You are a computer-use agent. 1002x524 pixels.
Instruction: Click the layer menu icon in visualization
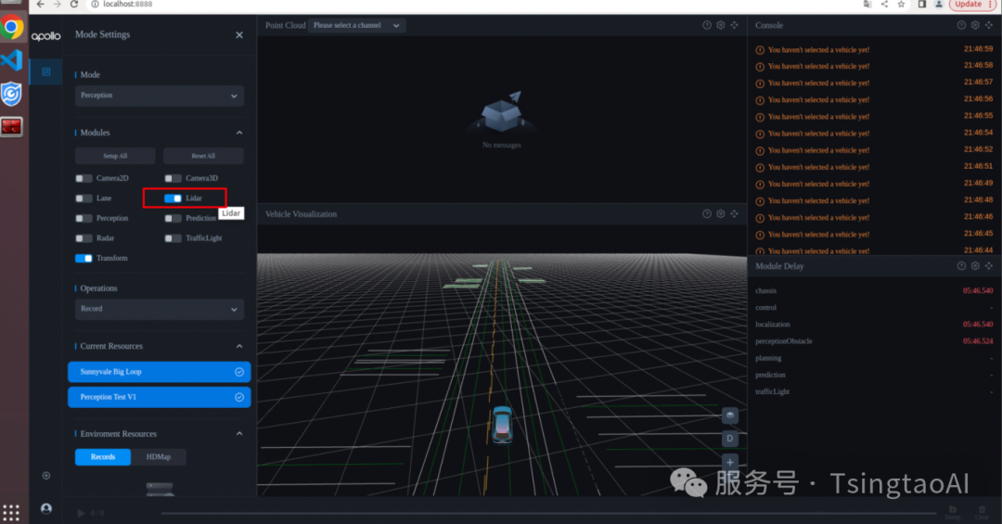(x=730, y=415)
